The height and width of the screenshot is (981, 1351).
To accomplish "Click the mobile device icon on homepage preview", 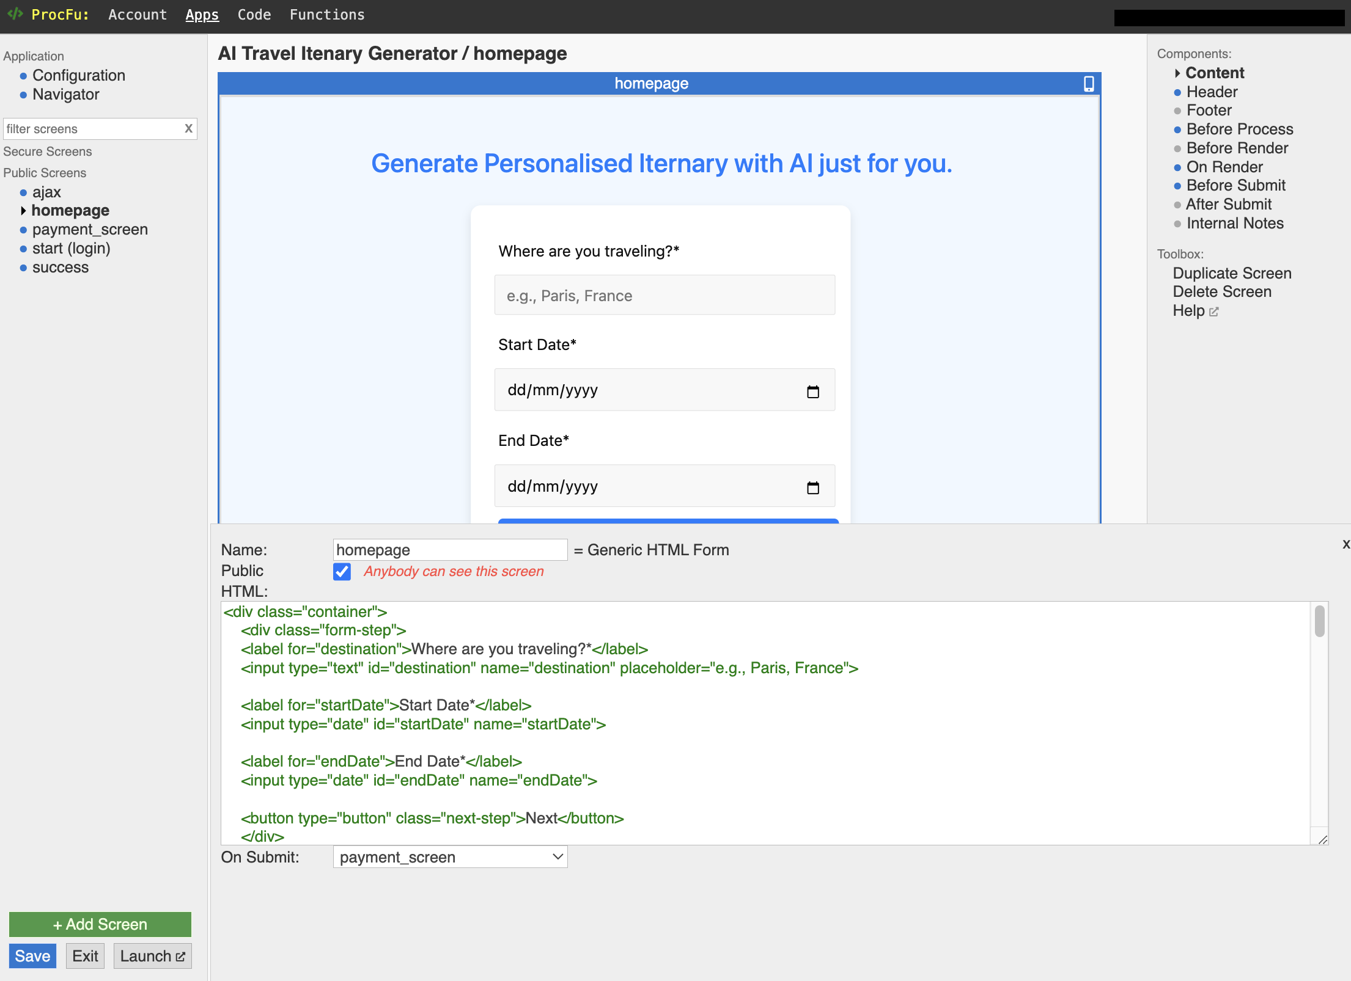I will 1088,83.
